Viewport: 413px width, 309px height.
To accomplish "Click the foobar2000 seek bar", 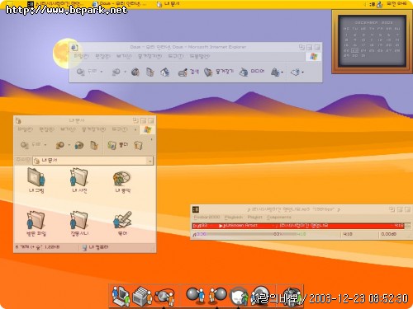I will [x=250, y=234].
